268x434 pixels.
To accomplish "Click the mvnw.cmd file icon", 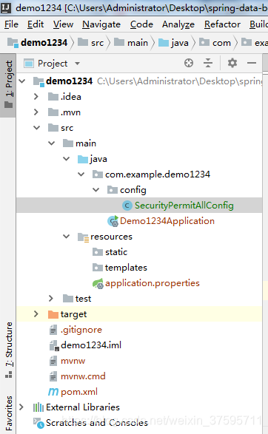I will click(x=53, y=376).
